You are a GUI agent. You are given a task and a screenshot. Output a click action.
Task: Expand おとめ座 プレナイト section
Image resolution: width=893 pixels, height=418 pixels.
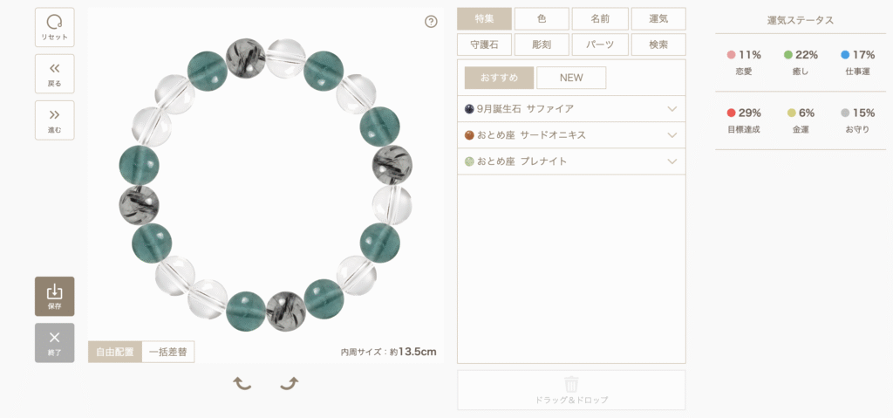(571, 161)
